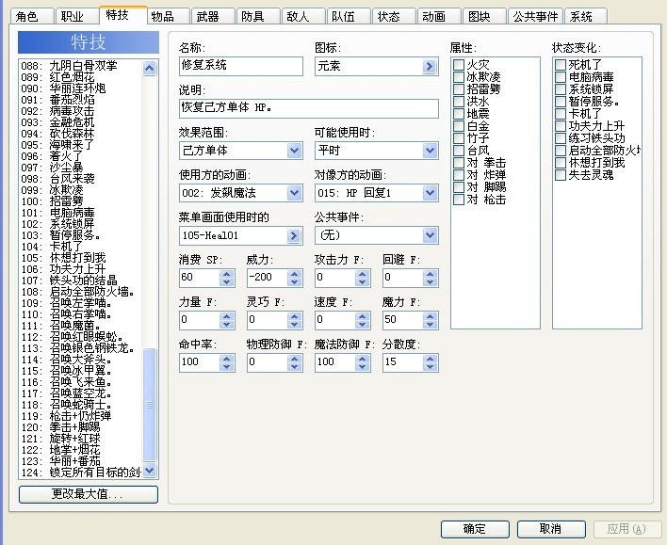
Task: Increase the 命中率 value
Action: [x=227, y=359]
